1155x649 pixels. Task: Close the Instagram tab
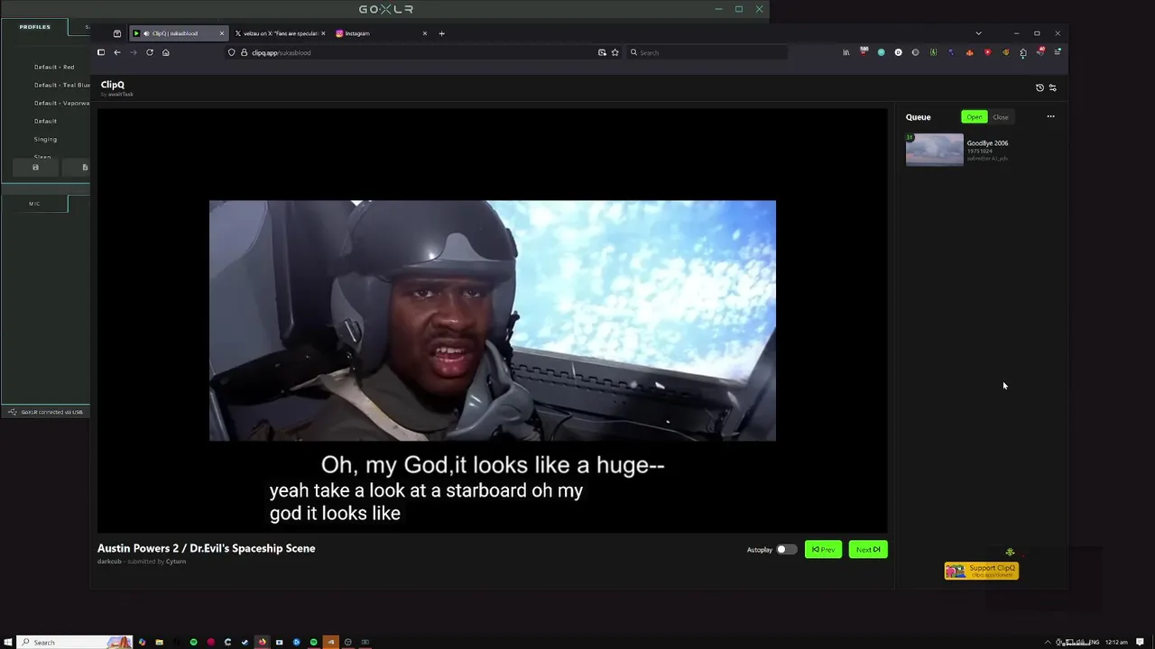click(425, 33)
